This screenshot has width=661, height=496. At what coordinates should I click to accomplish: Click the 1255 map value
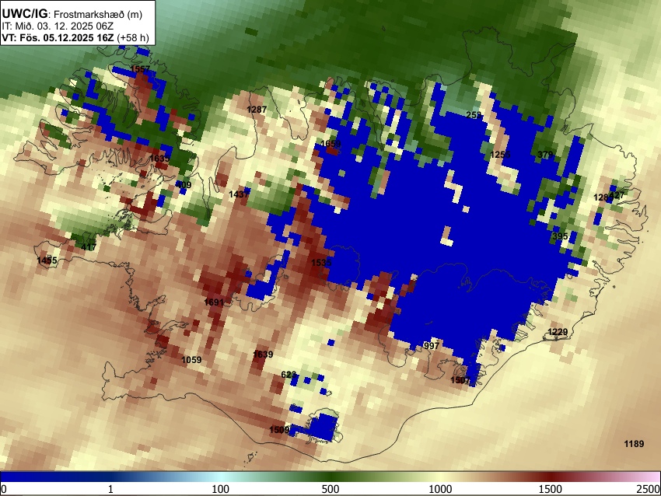500,155
